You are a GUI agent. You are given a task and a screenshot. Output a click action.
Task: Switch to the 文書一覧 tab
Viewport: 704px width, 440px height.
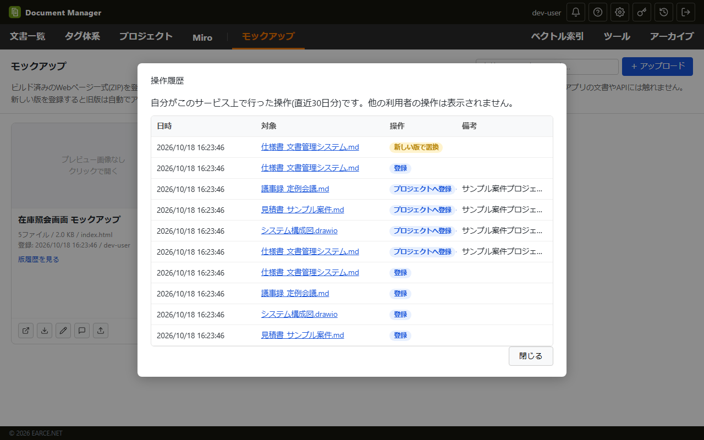click(x=28, y=37)
